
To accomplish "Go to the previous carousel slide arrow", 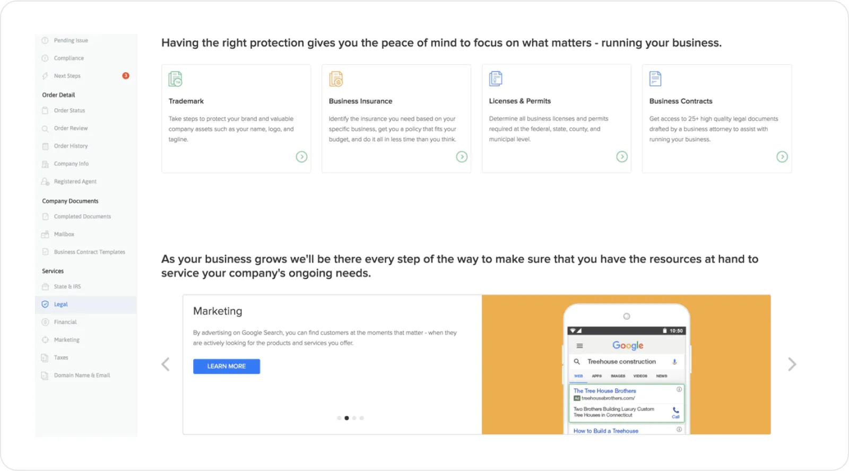I will click(x=166, y=364).
